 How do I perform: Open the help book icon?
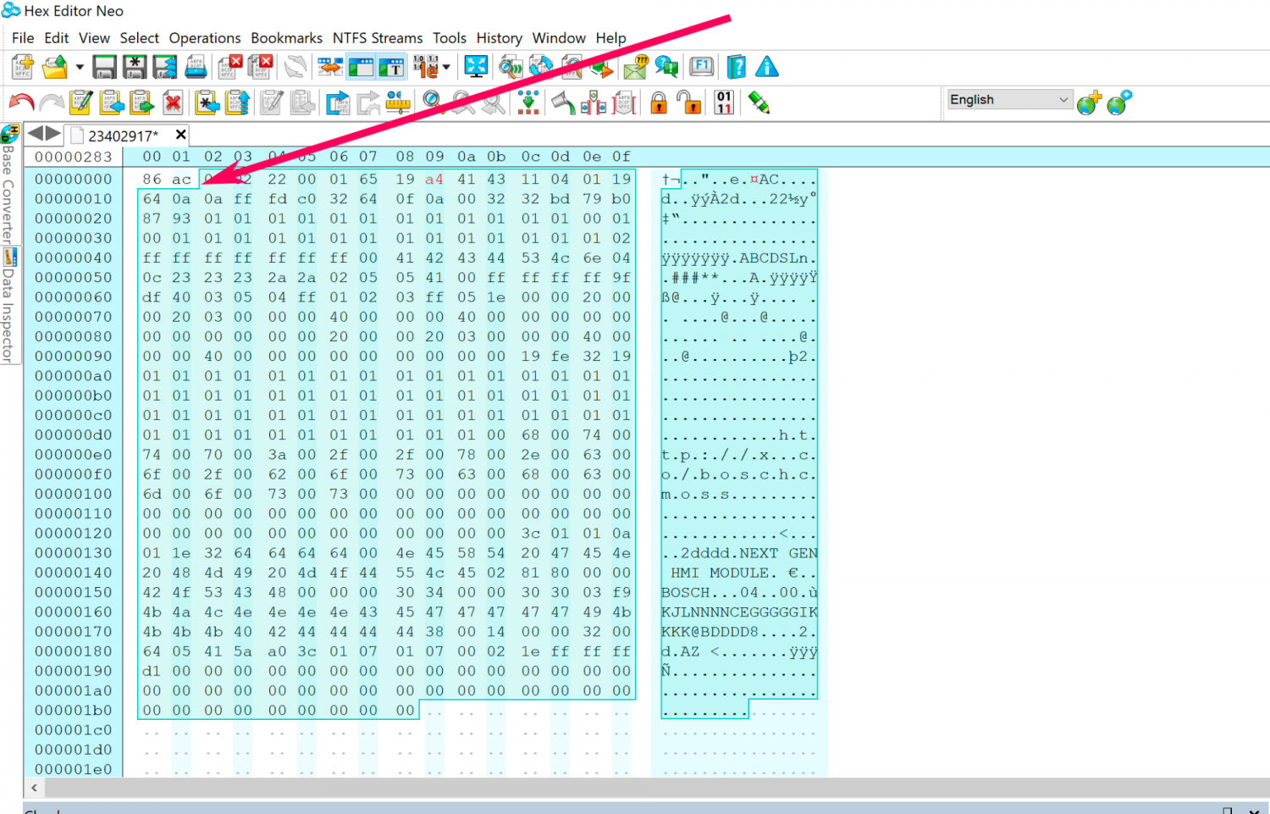[737, 67]
